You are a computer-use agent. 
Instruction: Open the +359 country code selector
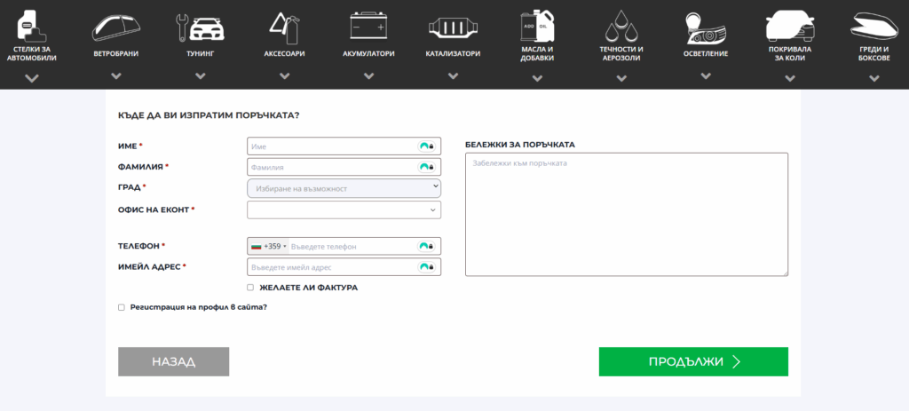point(269,246)
